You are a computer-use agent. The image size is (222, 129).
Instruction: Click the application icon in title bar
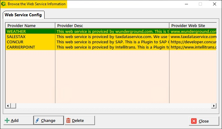click(3, 4)
